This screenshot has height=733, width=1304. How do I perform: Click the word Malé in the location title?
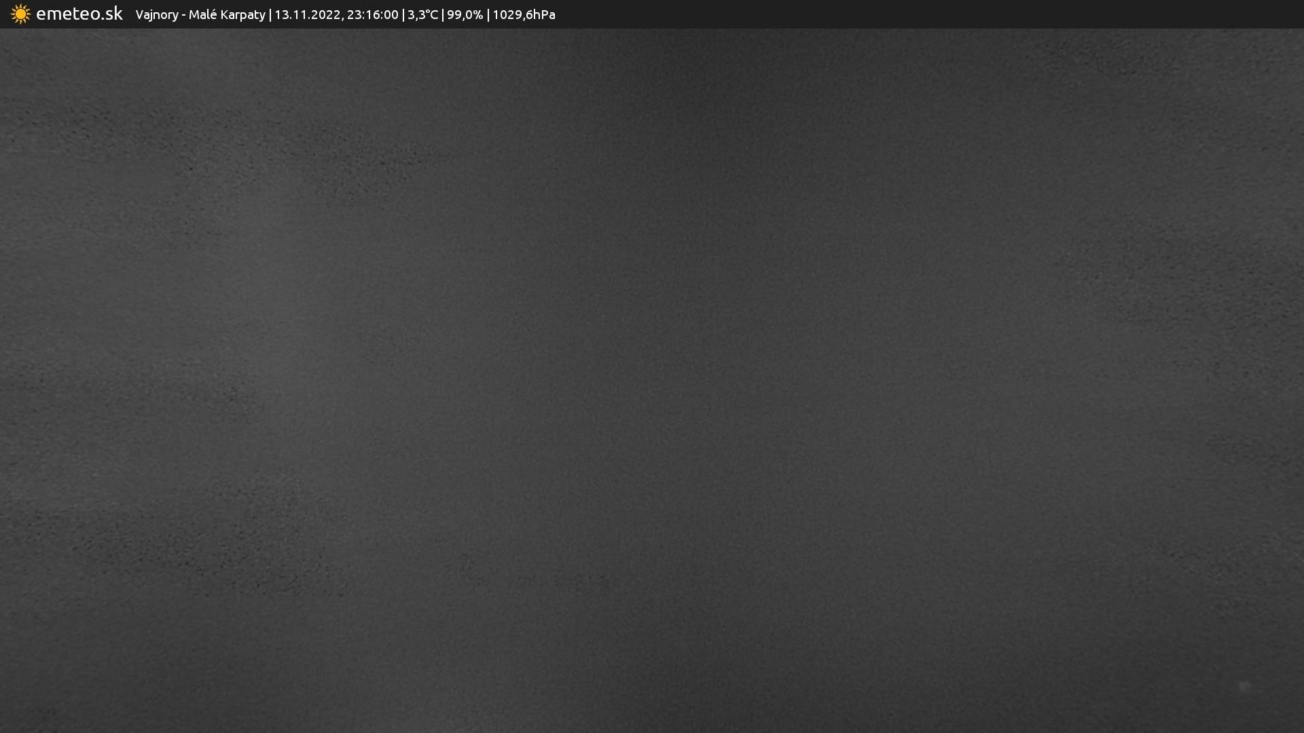click(x=202, y=15)
